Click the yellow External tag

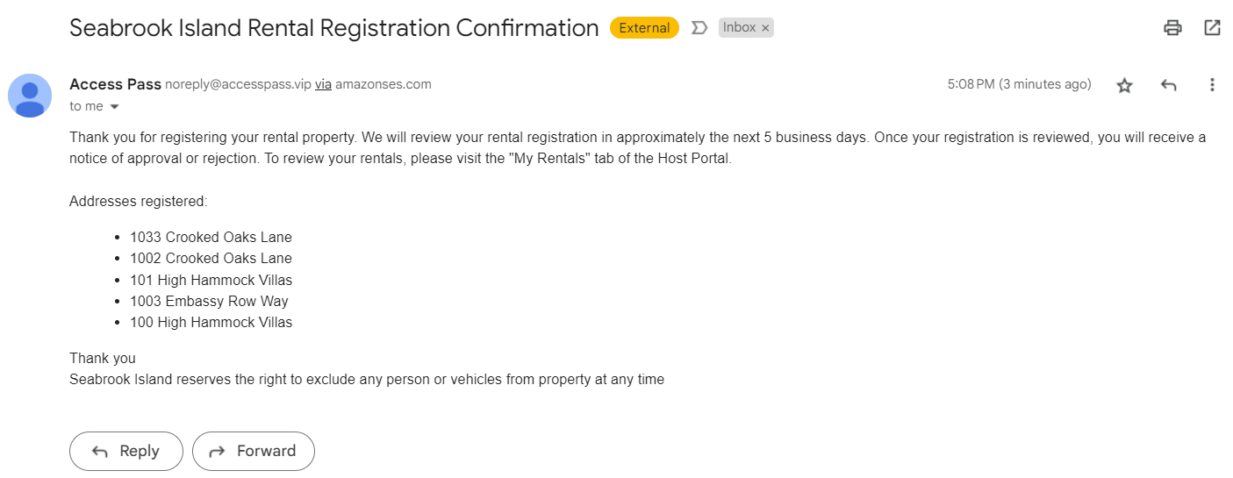coord(644,28)
